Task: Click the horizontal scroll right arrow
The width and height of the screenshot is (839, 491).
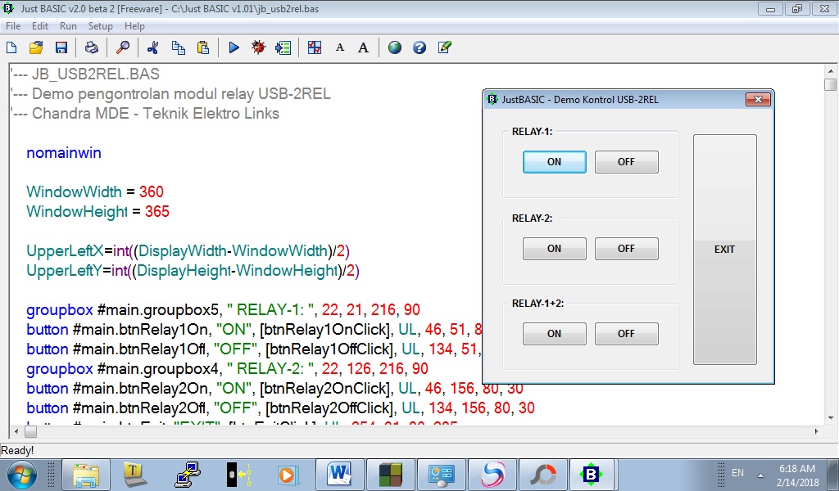Action: coord(817,431)
